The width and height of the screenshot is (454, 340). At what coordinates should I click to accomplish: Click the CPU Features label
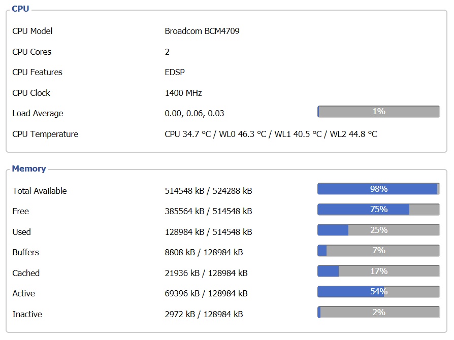pos(38,72)
